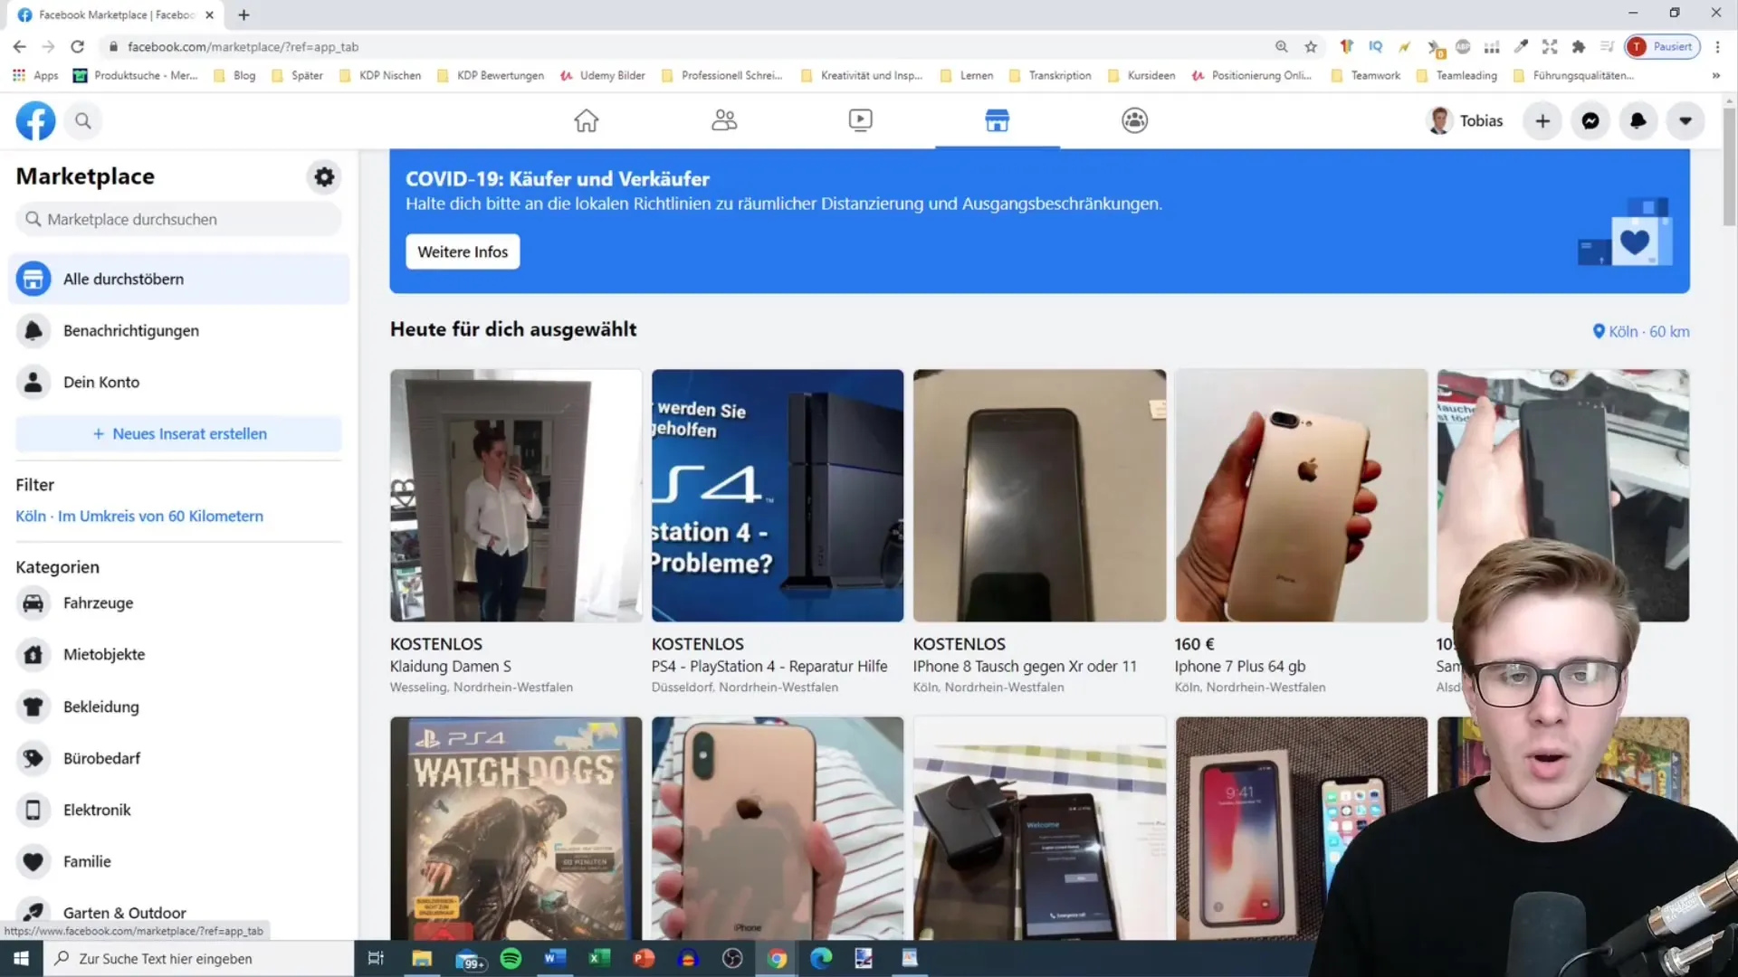Open the PS4 Reparatur Hilfe listing image

coord(778,495)
